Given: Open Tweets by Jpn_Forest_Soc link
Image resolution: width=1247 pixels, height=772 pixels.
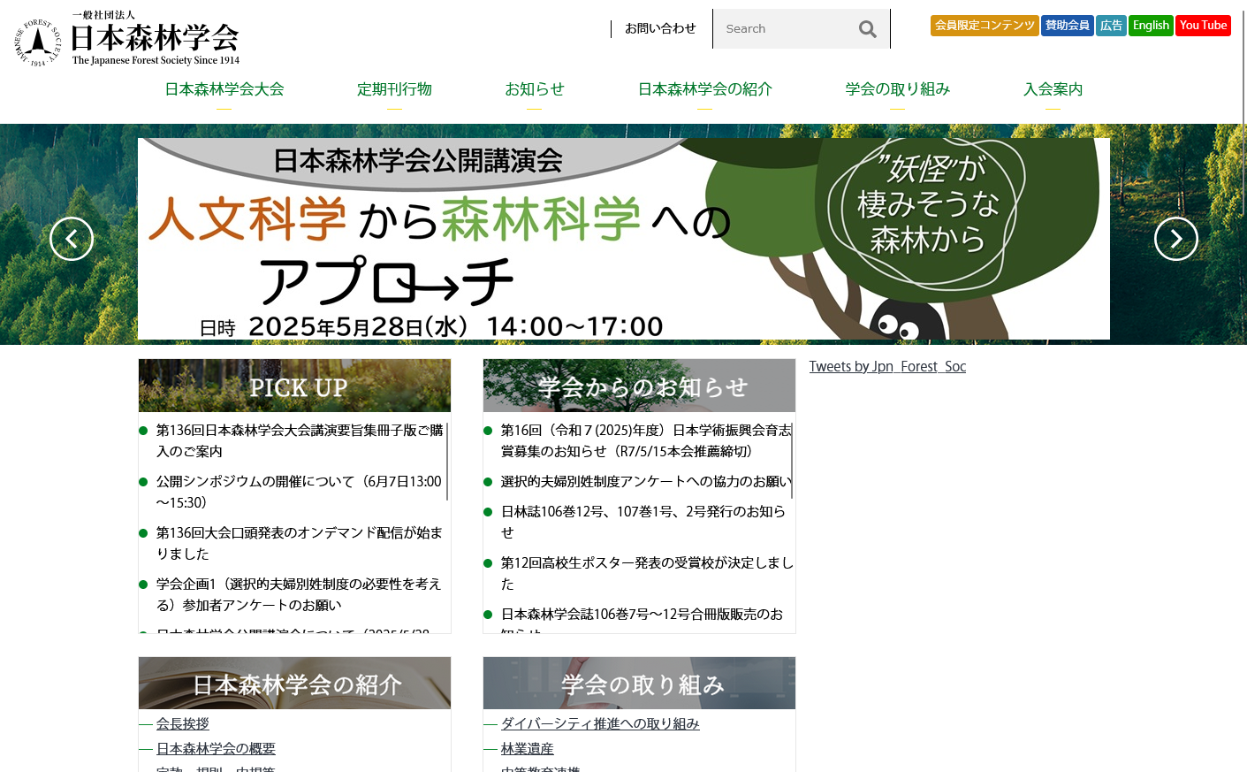Looking at the screenshot, I should coord(887,366).
